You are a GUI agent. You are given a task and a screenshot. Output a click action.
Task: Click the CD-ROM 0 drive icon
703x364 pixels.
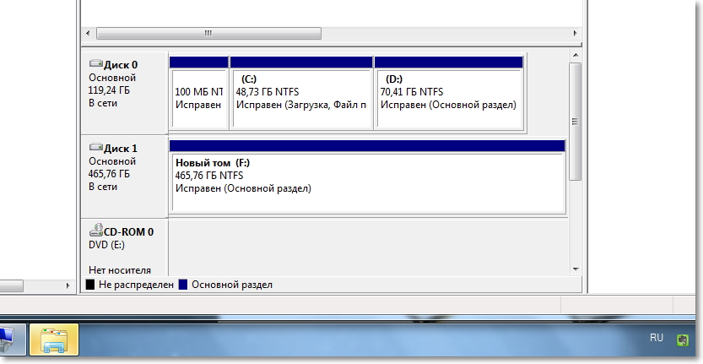pyautogui.click(x=95, y=231)
